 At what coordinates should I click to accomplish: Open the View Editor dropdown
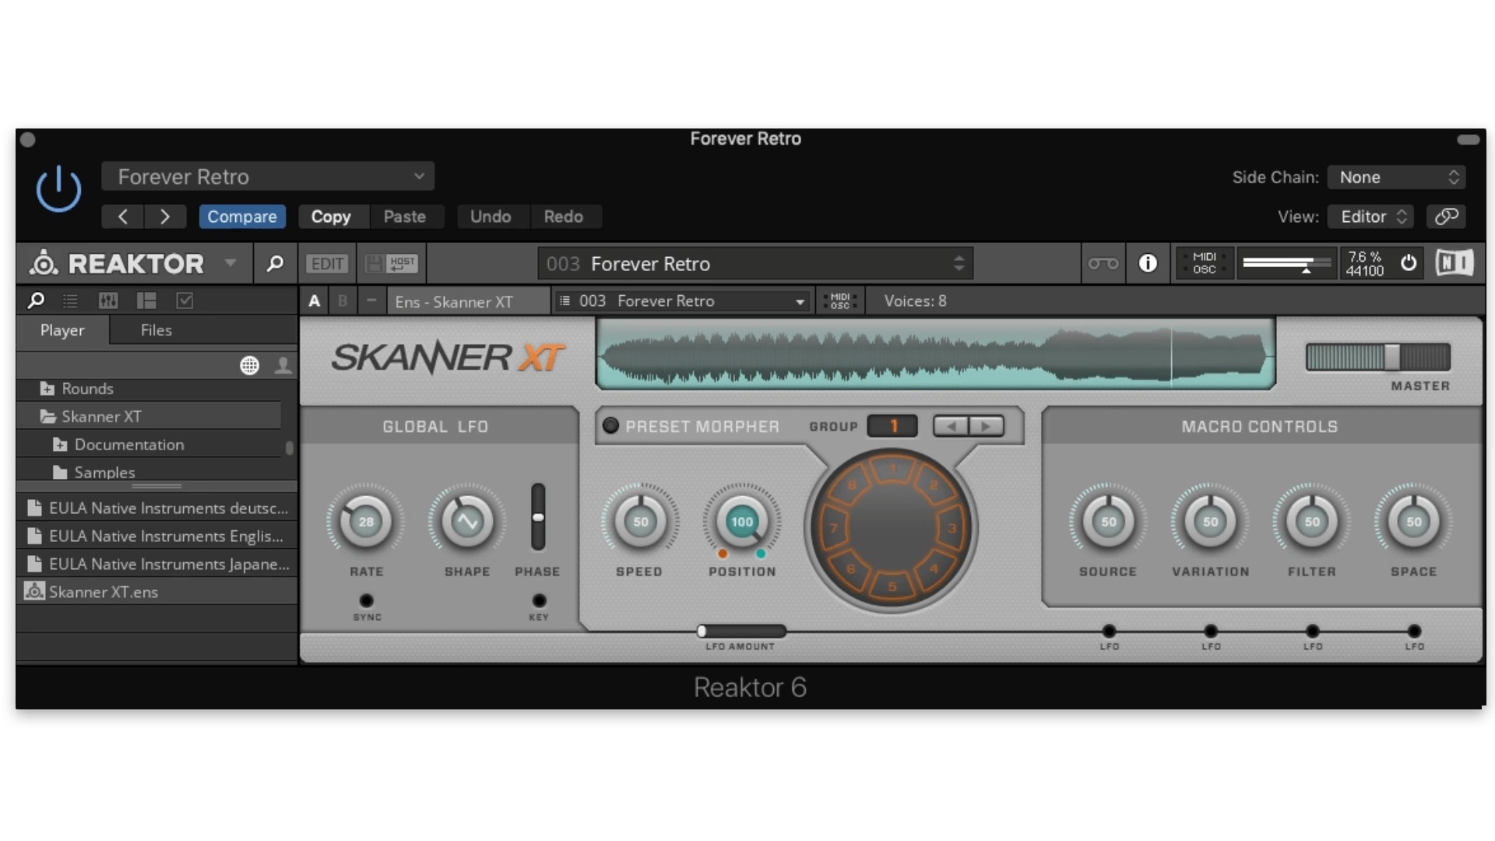point(1372,216)
